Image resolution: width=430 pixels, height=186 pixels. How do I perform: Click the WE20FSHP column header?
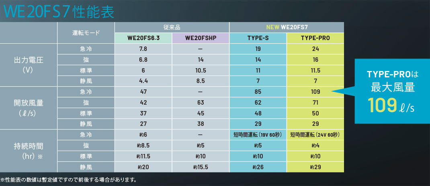[x=201, y=38]
